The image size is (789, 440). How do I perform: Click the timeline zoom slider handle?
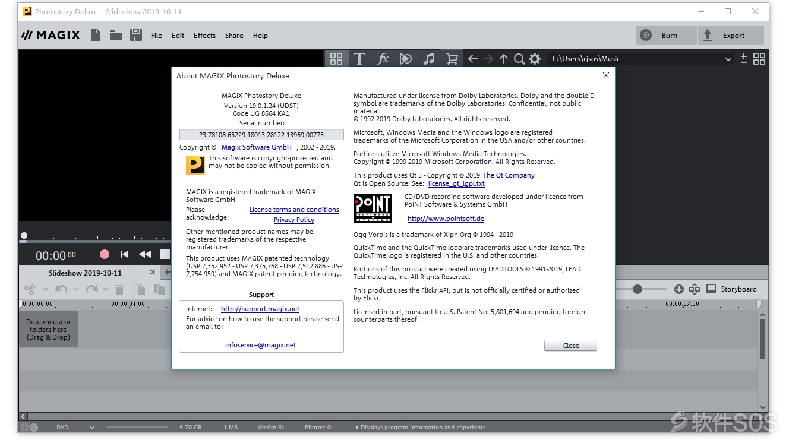tap(637, 289)
